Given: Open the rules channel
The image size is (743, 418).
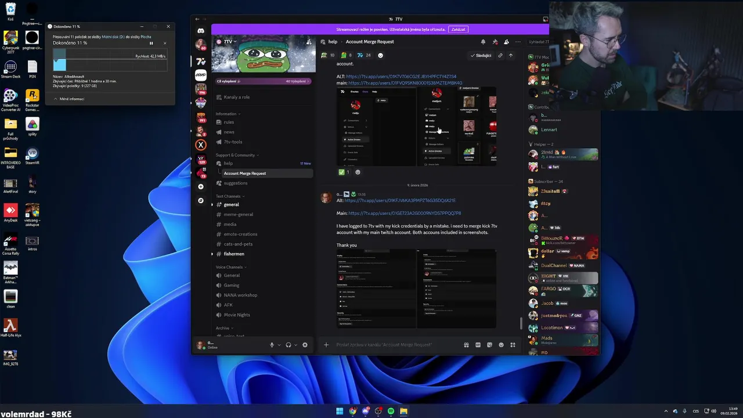Looking at the screenshot, I should (x=263, y=122).
